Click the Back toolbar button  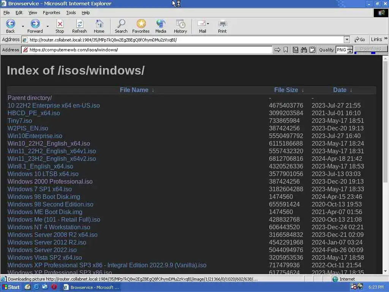(10, 26)
